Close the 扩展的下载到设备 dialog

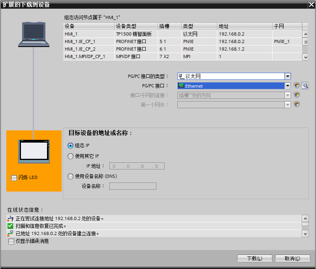click(x=312, y=4)
